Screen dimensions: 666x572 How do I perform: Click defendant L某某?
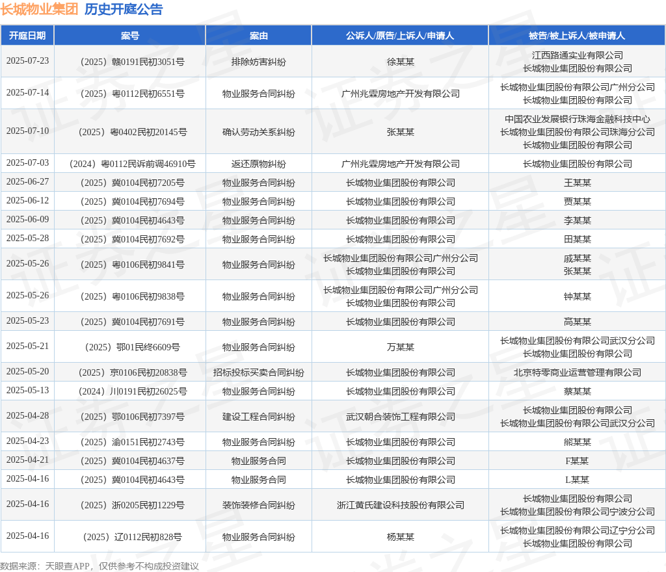click(x=578, y=480)
